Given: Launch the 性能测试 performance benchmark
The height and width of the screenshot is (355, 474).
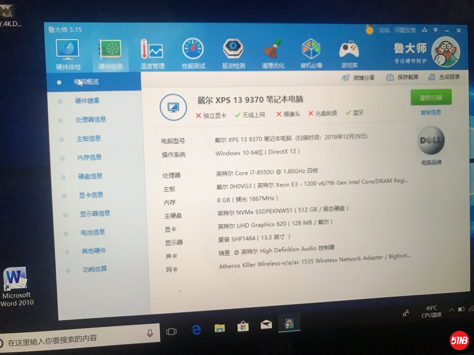Looking at the screenshot, I should pos(193,51).
